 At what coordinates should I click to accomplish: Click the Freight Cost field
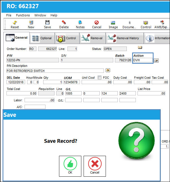142,82
